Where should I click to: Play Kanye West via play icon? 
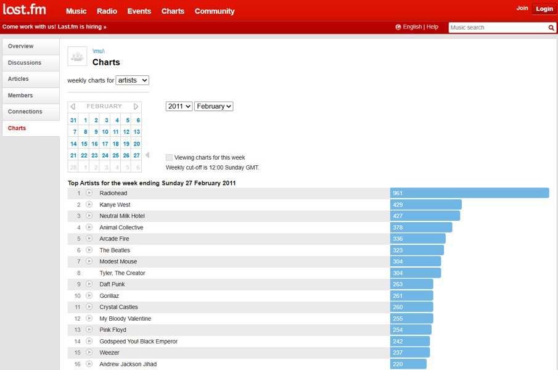pos(89,205)
